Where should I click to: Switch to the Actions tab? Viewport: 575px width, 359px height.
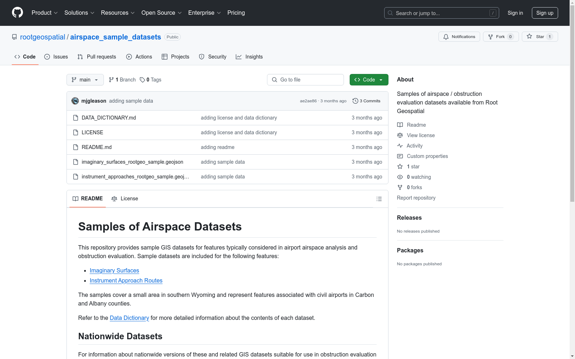tap(139, 57)
